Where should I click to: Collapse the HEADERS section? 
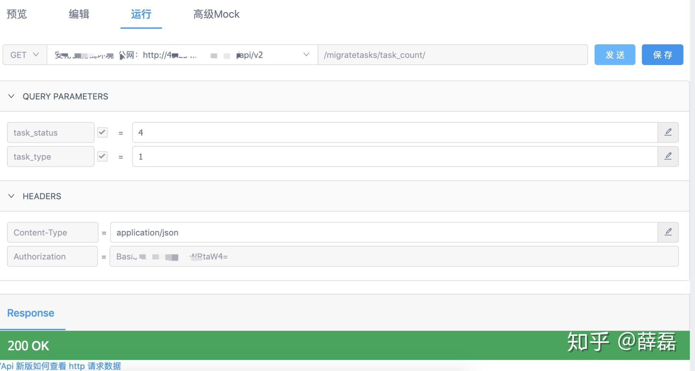11,196
